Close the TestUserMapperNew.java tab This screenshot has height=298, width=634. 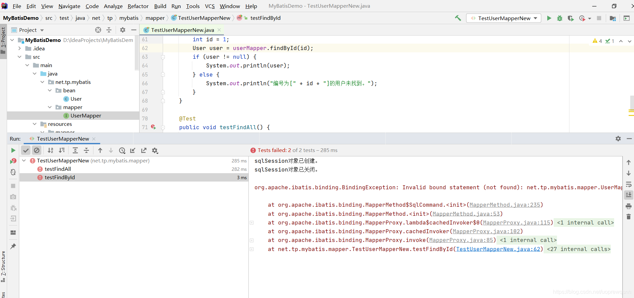coord(219,30)
